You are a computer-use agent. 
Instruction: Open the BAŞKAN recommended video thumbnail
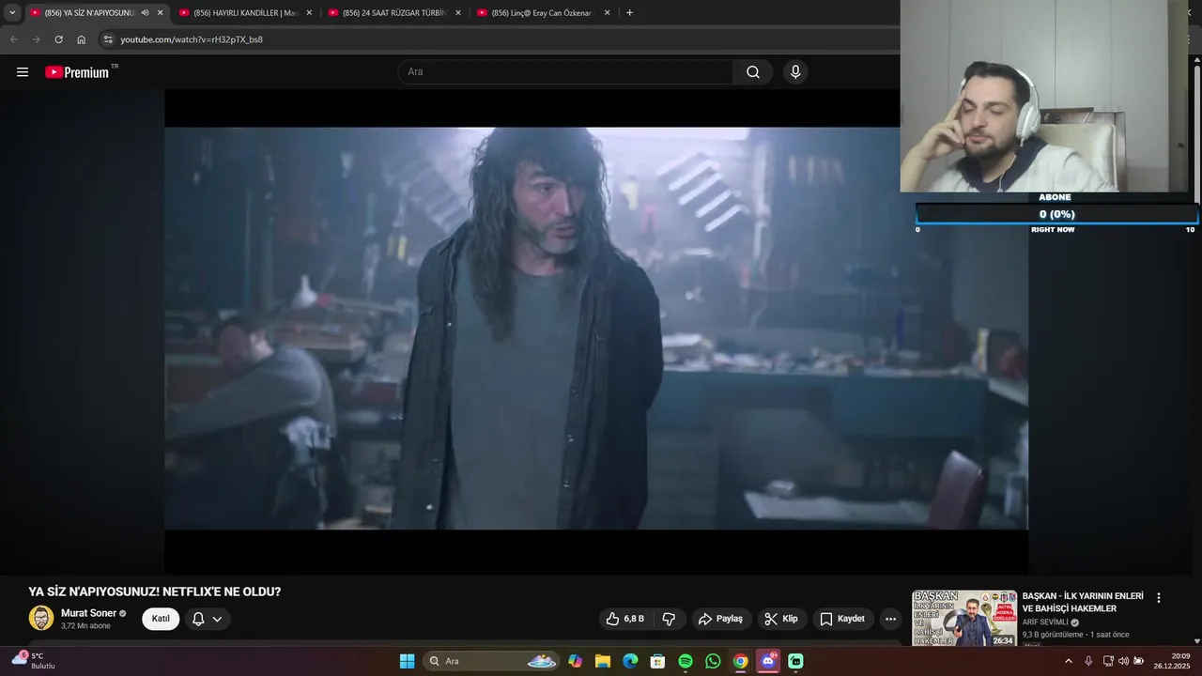pos(964,618)
